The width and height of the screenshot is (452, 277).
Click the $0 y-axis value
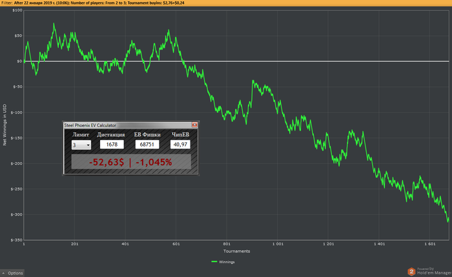pos(19,61)
